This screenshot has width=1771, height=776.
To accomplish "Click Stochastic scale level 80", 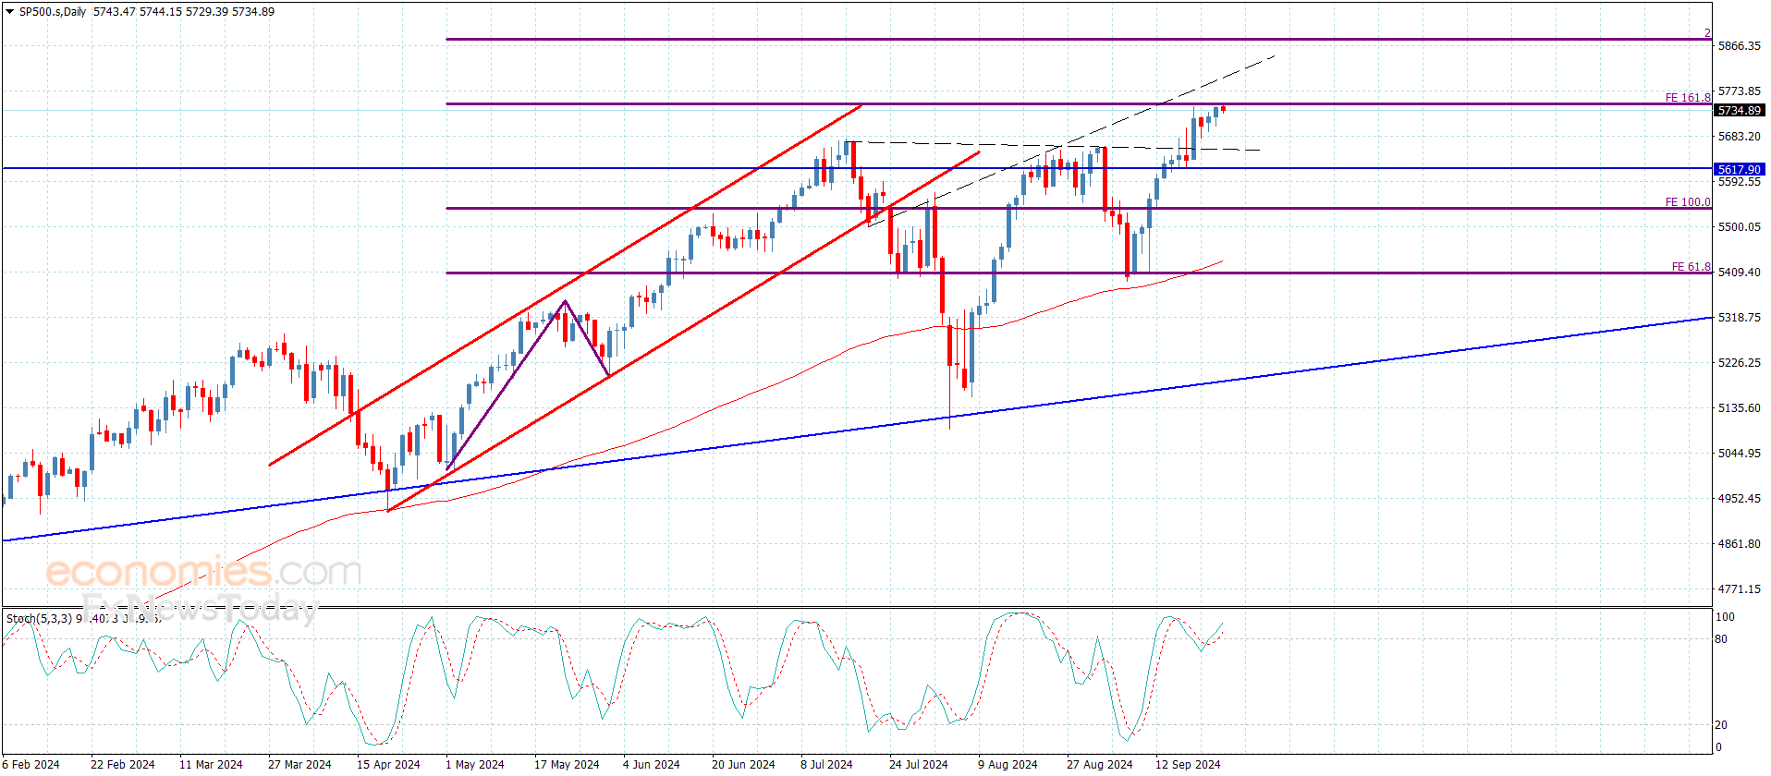I will coord(1721,639).
